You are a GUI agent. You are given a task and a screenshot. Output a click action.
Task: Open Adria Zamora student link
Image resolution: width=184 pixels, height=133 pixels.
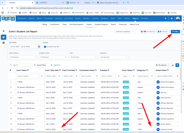165,98
